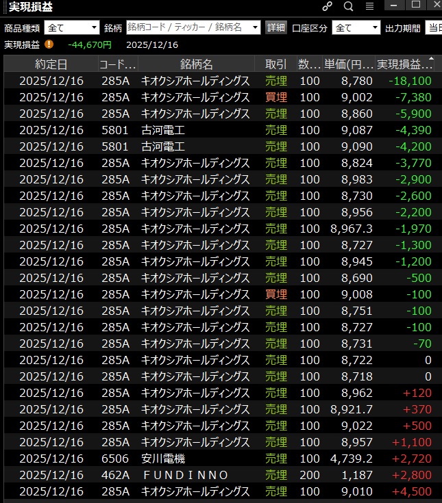The width and height of the screenshot is (442, 503).
Task: Expand the 商品種類 dropdown
Action: coord(72,27)
